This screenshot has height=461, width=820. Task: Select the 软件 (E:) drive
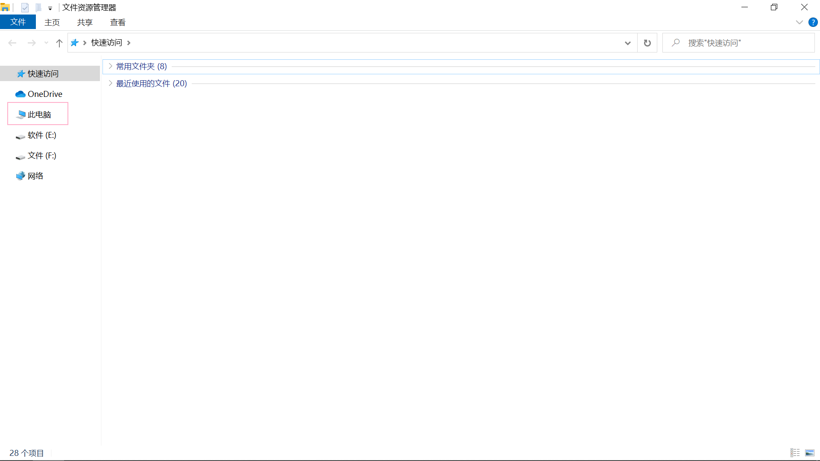click(x=41, y=135)
